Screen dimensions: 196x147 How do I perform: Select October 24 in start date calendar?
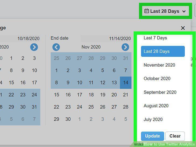tap(34, 95)
